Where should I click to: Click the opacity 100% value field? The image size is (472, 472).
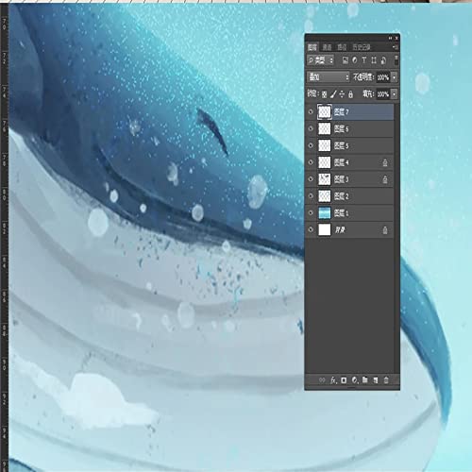pyautogui.click(x=383, y=77)
